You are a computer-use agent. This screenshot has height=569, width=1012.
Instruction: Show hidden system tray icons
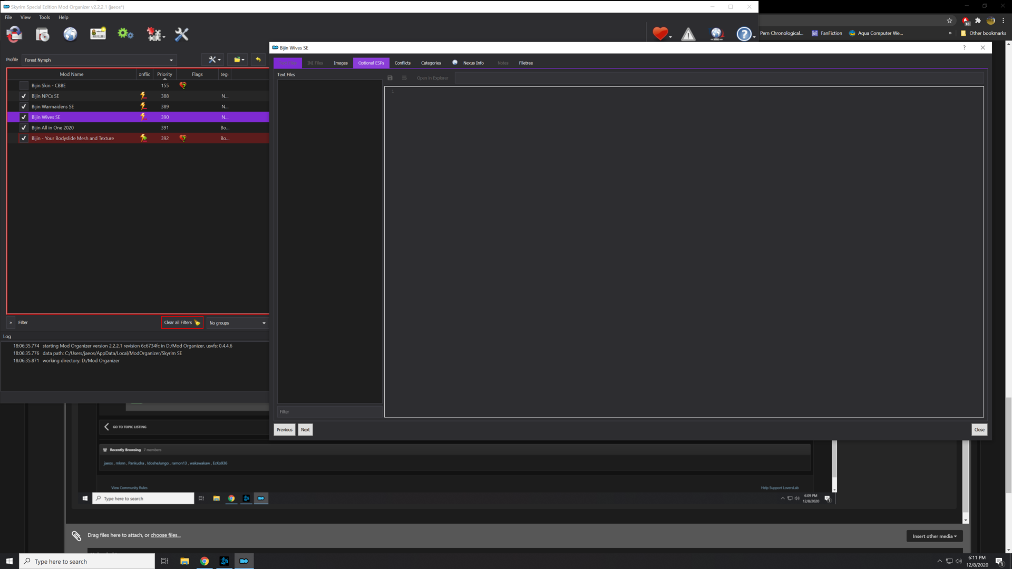click(x=939, y=561)
